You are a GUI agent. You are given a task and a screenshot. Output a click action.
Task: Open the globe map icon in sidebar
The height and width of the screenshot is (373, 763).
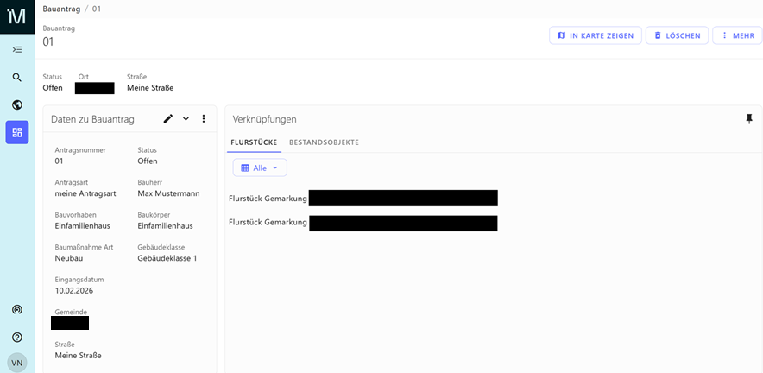[x=17, y=104]
